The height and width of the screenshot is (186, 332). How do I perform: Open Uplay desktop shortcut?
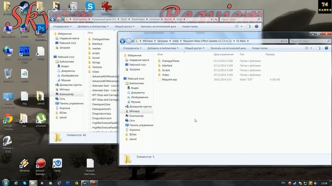click(57, 165)
